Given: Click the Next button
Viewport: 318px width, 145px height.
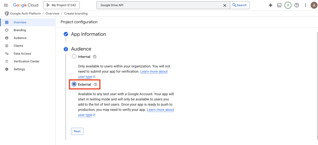Looking at the screenshot, I should (x=77, y=131).
